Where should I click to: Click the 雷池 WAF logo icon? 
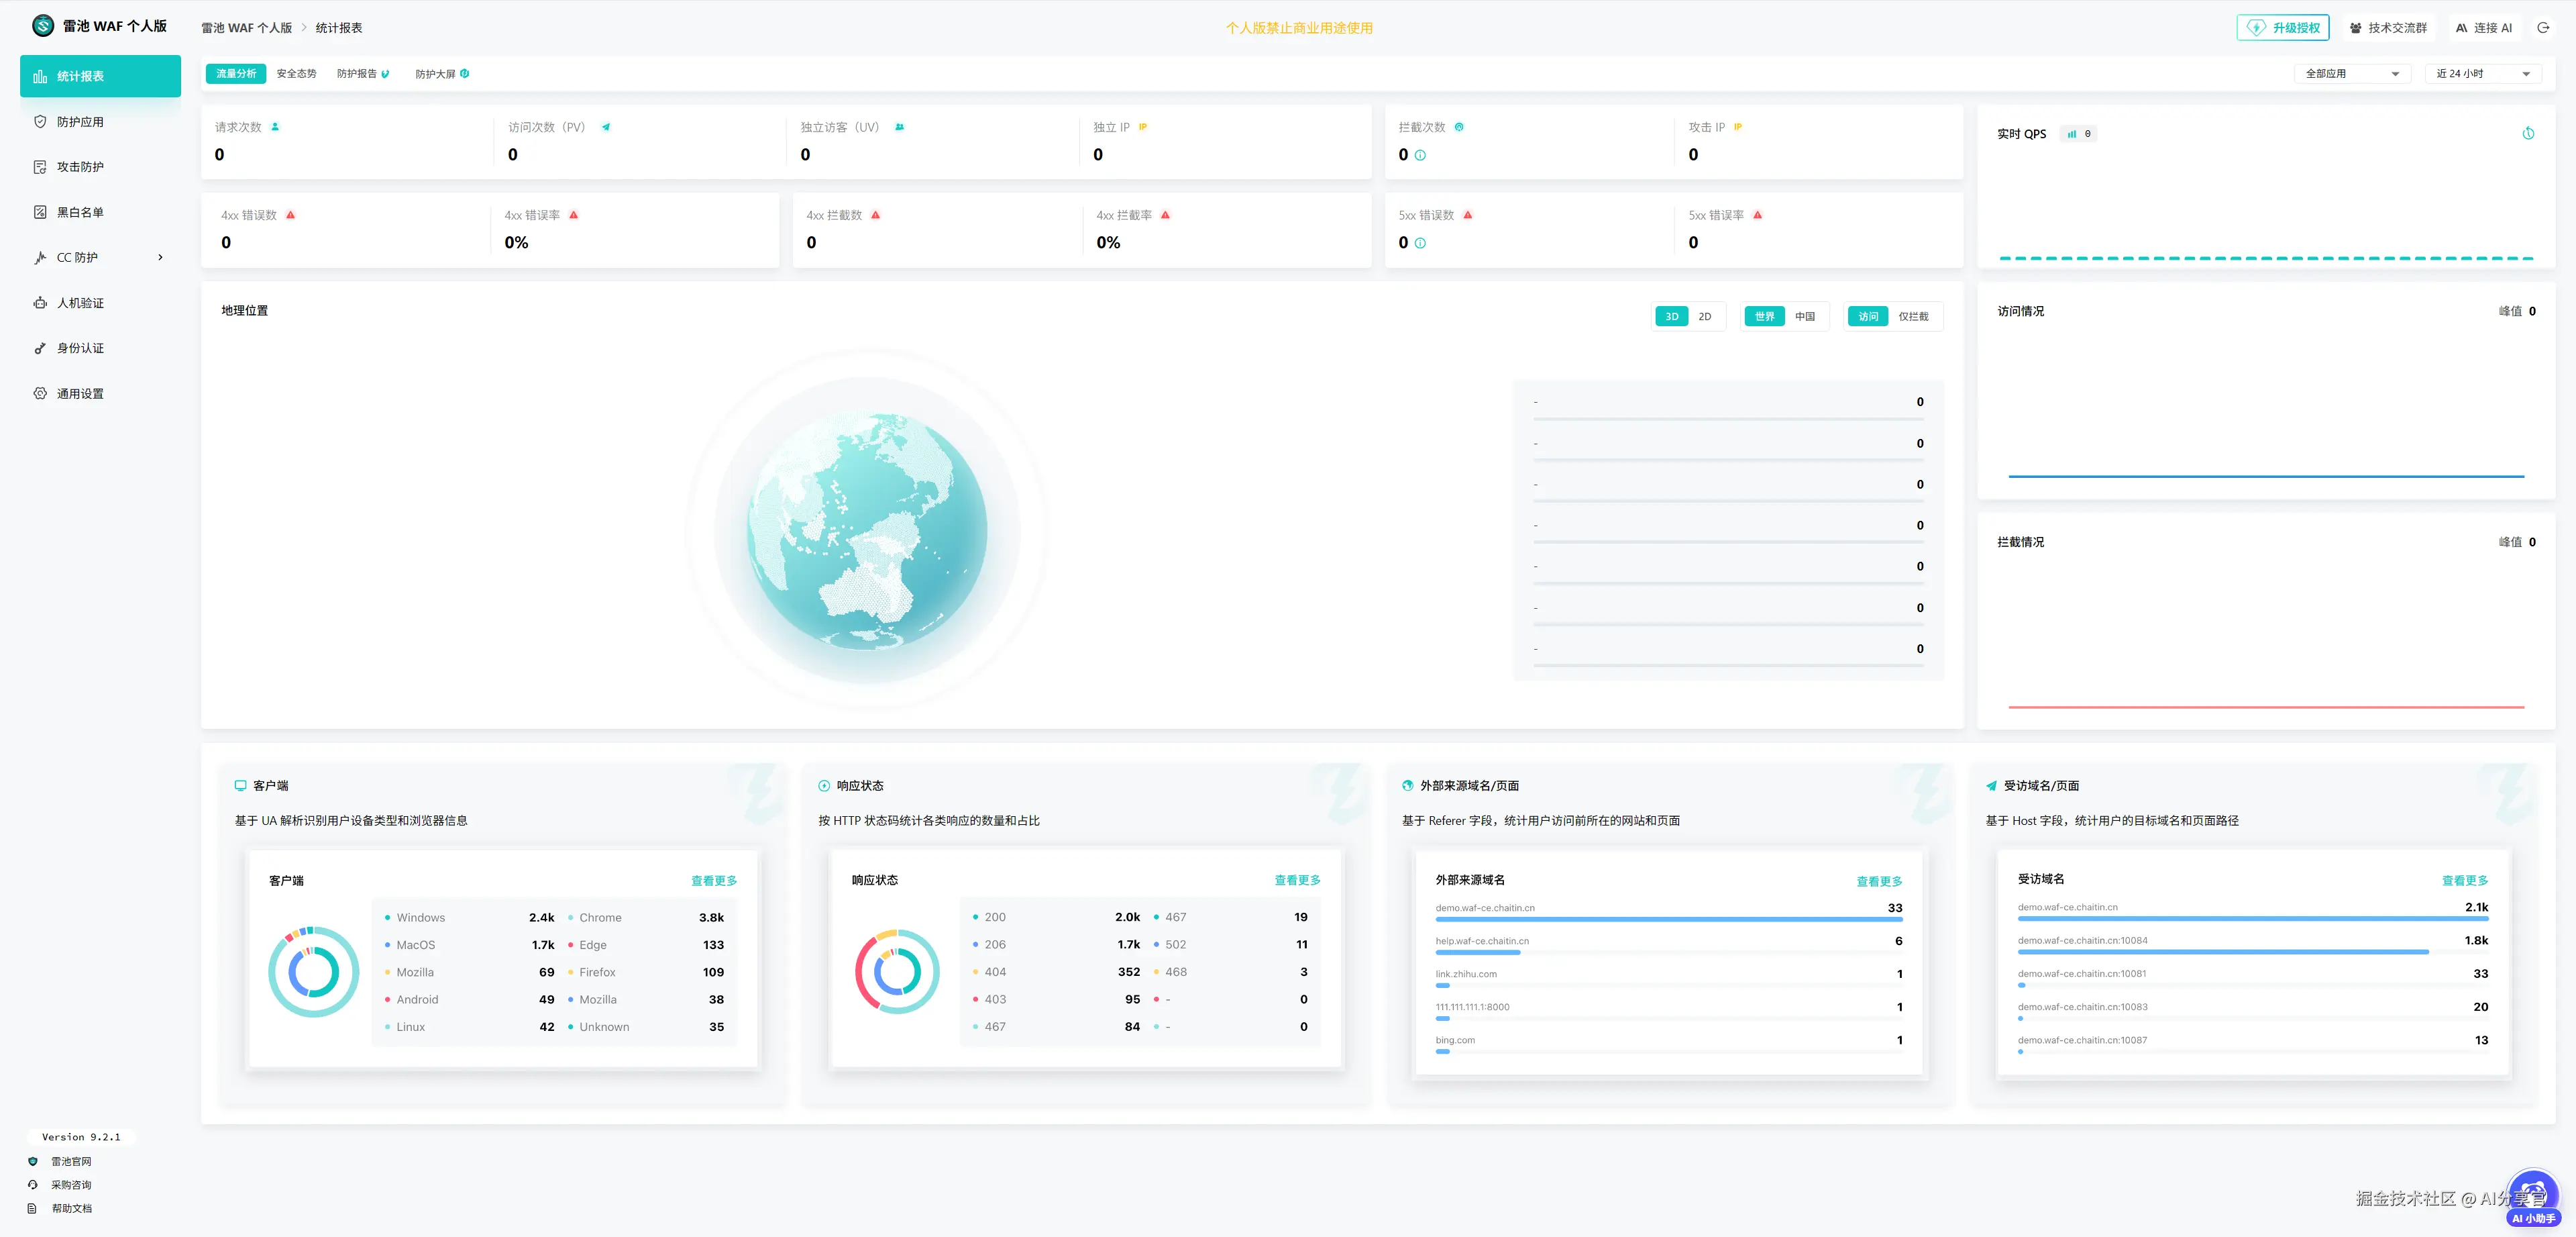point(43,26)
